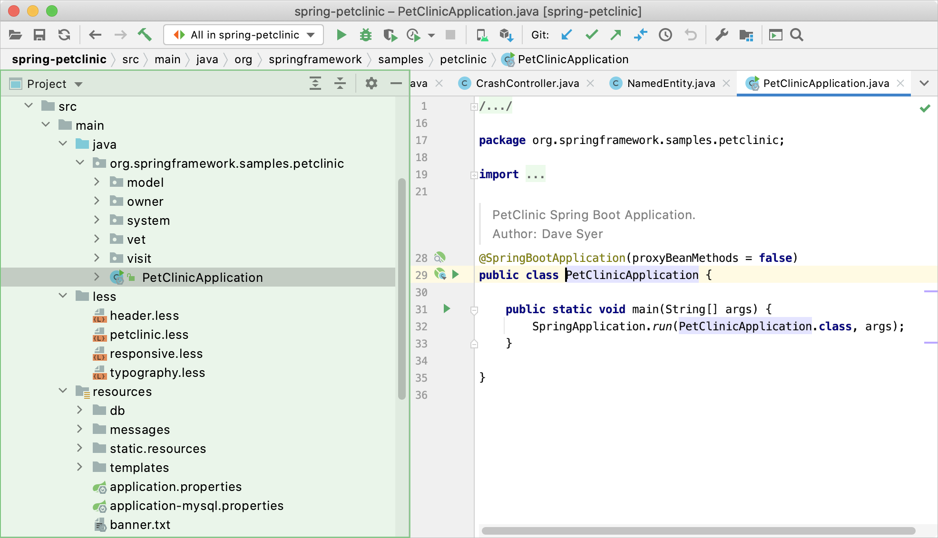Image resolution: width=938 pixels, height=538 pixels.
Task: Collapse main method fold marker at line 31
Action: click(474, 310)
